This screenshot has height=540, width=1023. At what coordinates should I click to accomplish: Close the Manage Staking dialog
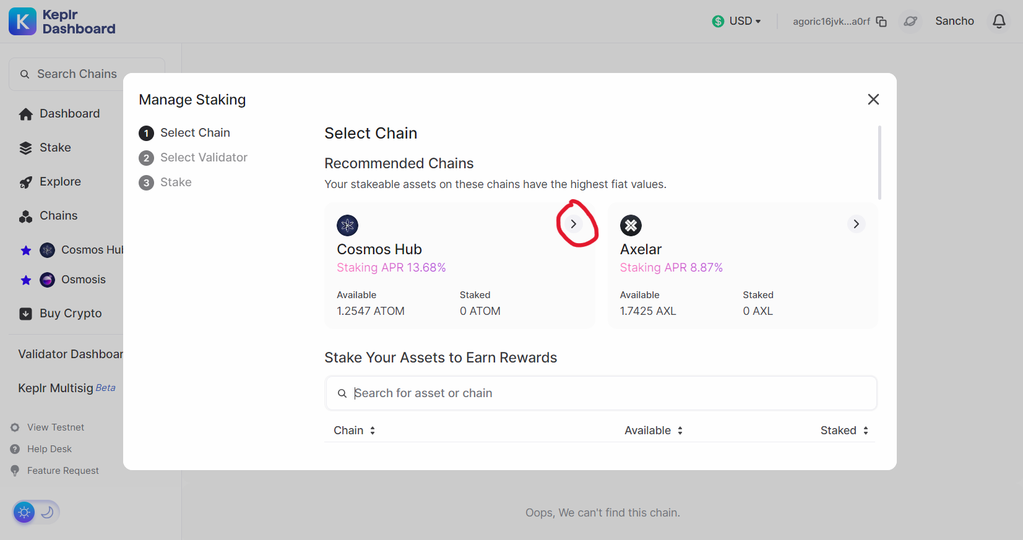click(x=873, y=100)
